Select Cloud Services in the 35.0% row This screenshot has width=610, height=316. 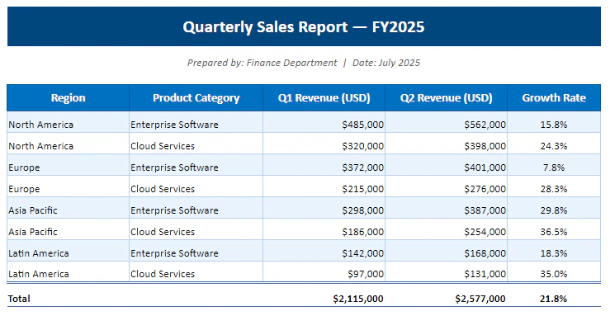163,274
